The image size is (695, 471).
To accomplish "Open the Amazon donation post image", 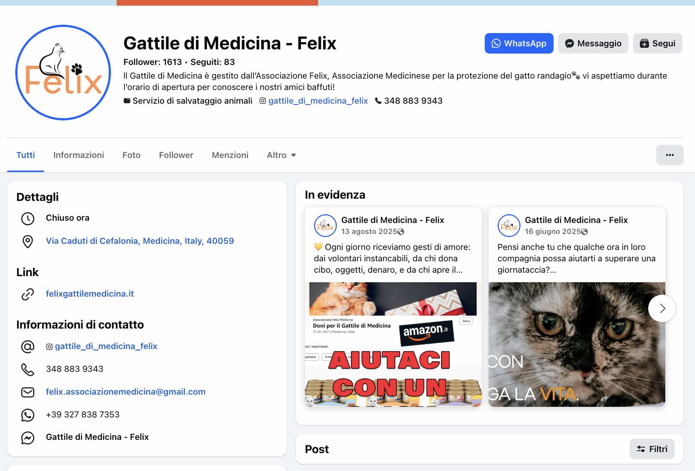I will tap(393, 345).
